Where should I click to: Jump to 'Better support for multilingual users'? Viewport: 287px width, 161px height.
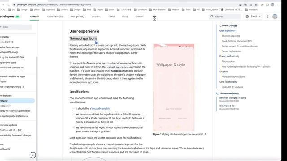pos(240,46)
